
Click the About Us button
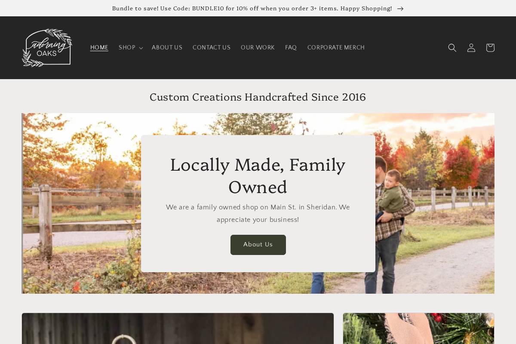coord(258,245)
